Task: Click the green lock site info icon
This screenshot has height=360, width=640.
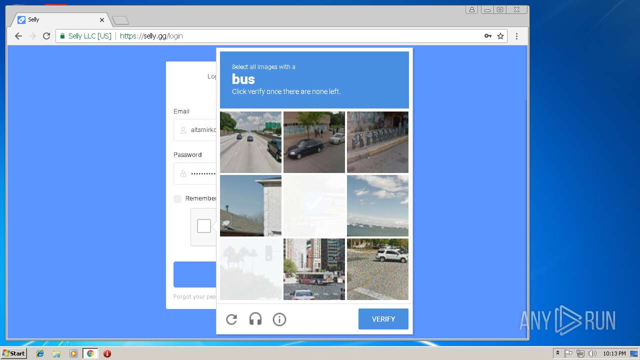Action: (62, 36)
